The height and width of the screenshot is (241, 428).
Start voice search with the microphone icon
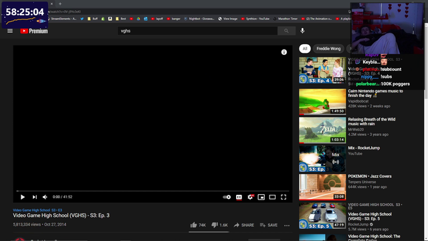click(302, 31)
